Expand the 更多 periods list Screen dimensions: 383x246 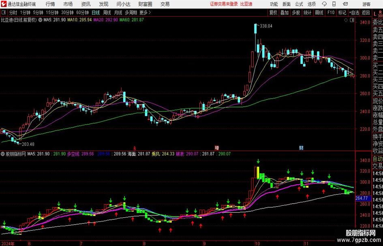pyautogui.click(x=145, y=13)
